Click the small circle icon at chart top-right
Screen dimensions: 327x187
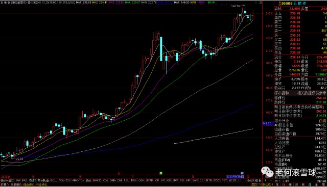tap(256, 3)
